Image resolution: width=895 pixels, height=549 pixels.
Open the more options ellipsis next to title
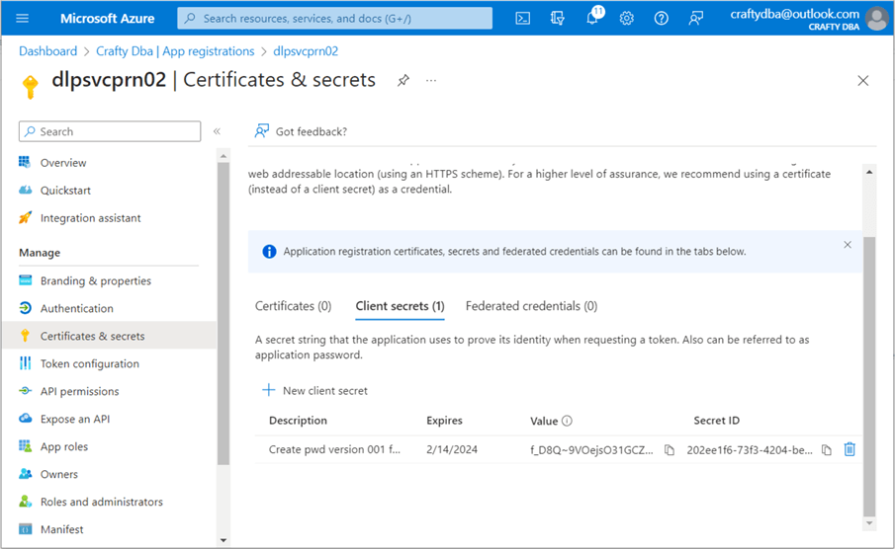pos(431,80)
